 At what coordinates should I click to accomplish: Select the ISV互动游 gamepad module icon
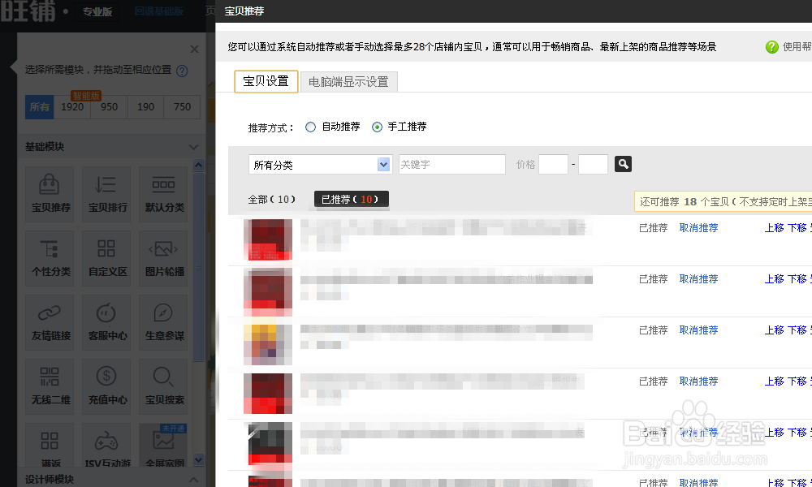106,445
